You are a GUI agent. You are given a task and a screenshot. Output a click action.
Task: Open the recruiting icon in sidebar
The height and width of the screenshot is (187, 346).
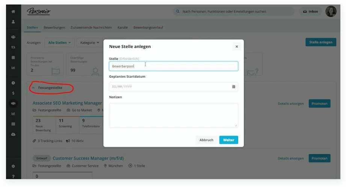click(x=13, y=103)
